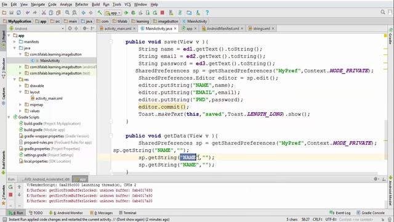The height and width of the screenshot is (222, 394).
Task: Switch to activity_main.xml editor tab
Action: (x=118, y=28)
